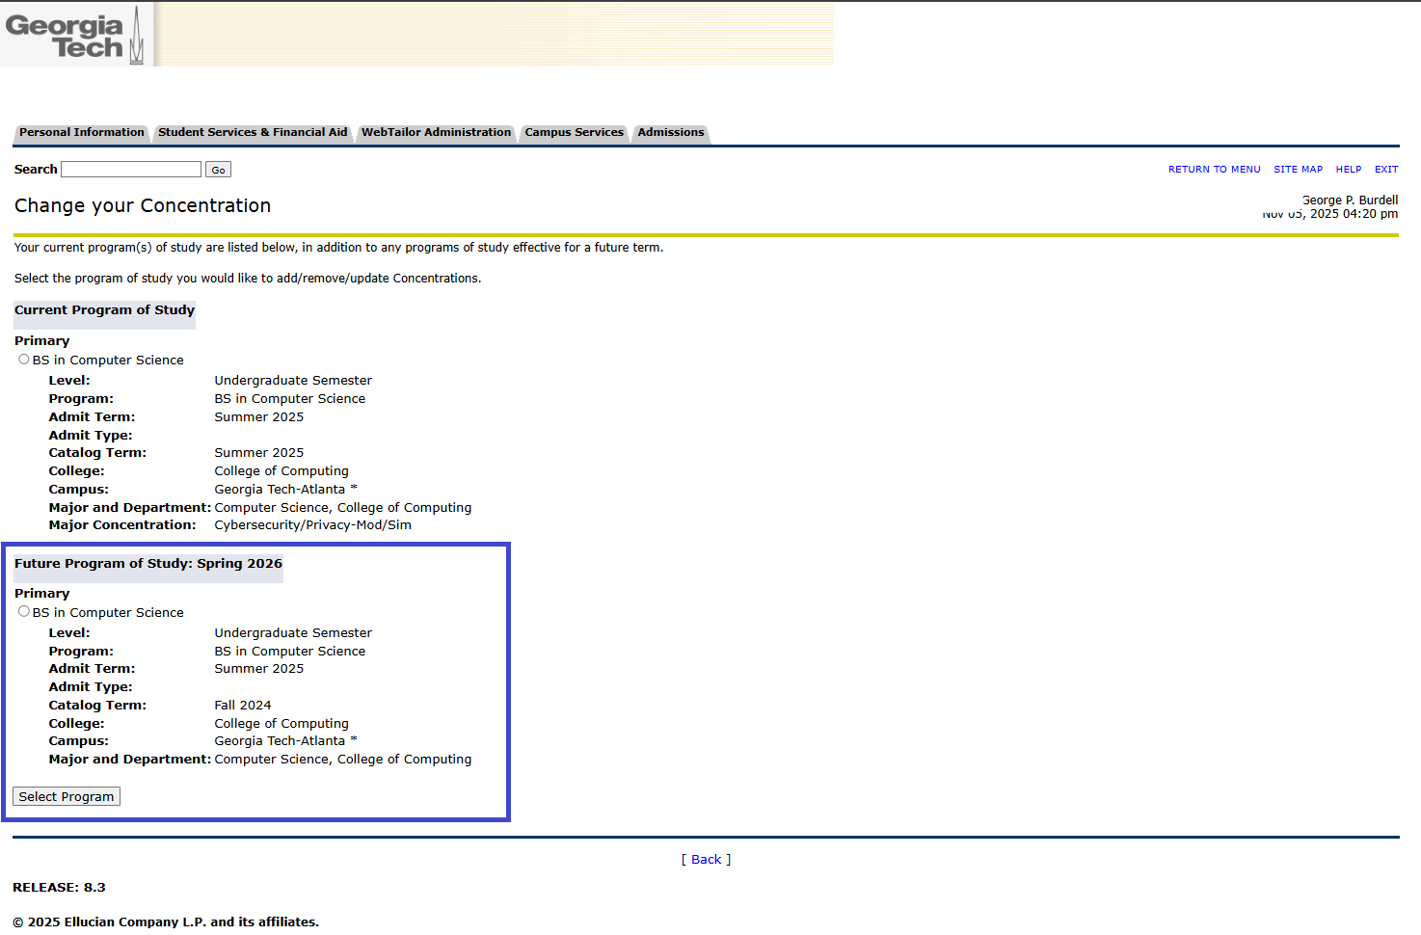The image size is (1421, 935).
Task: Go back using the Back link
Action: click(706, 860)
